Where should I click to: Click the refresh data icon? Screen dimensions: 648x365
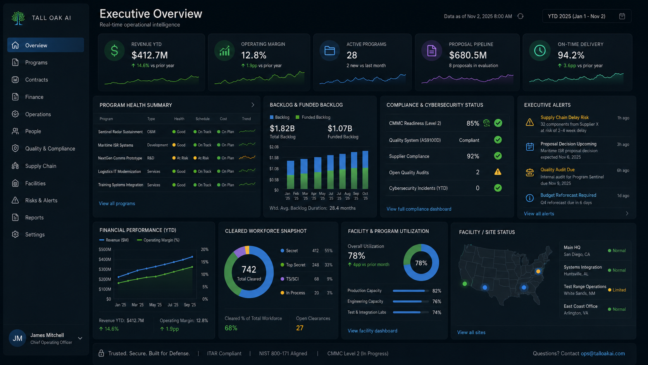(520, 16)
